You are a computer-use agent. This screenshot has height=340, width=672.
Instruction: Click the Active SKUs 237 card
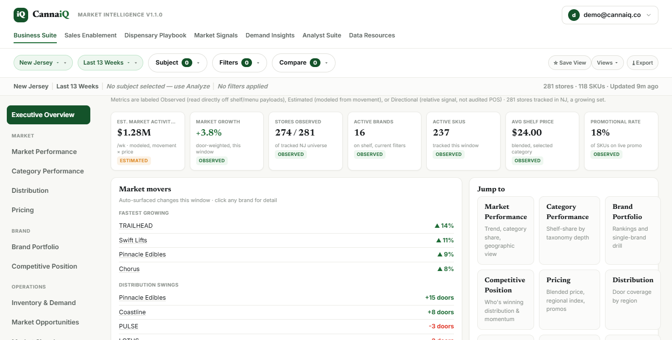pyautogui.click(x=463, y=141)
